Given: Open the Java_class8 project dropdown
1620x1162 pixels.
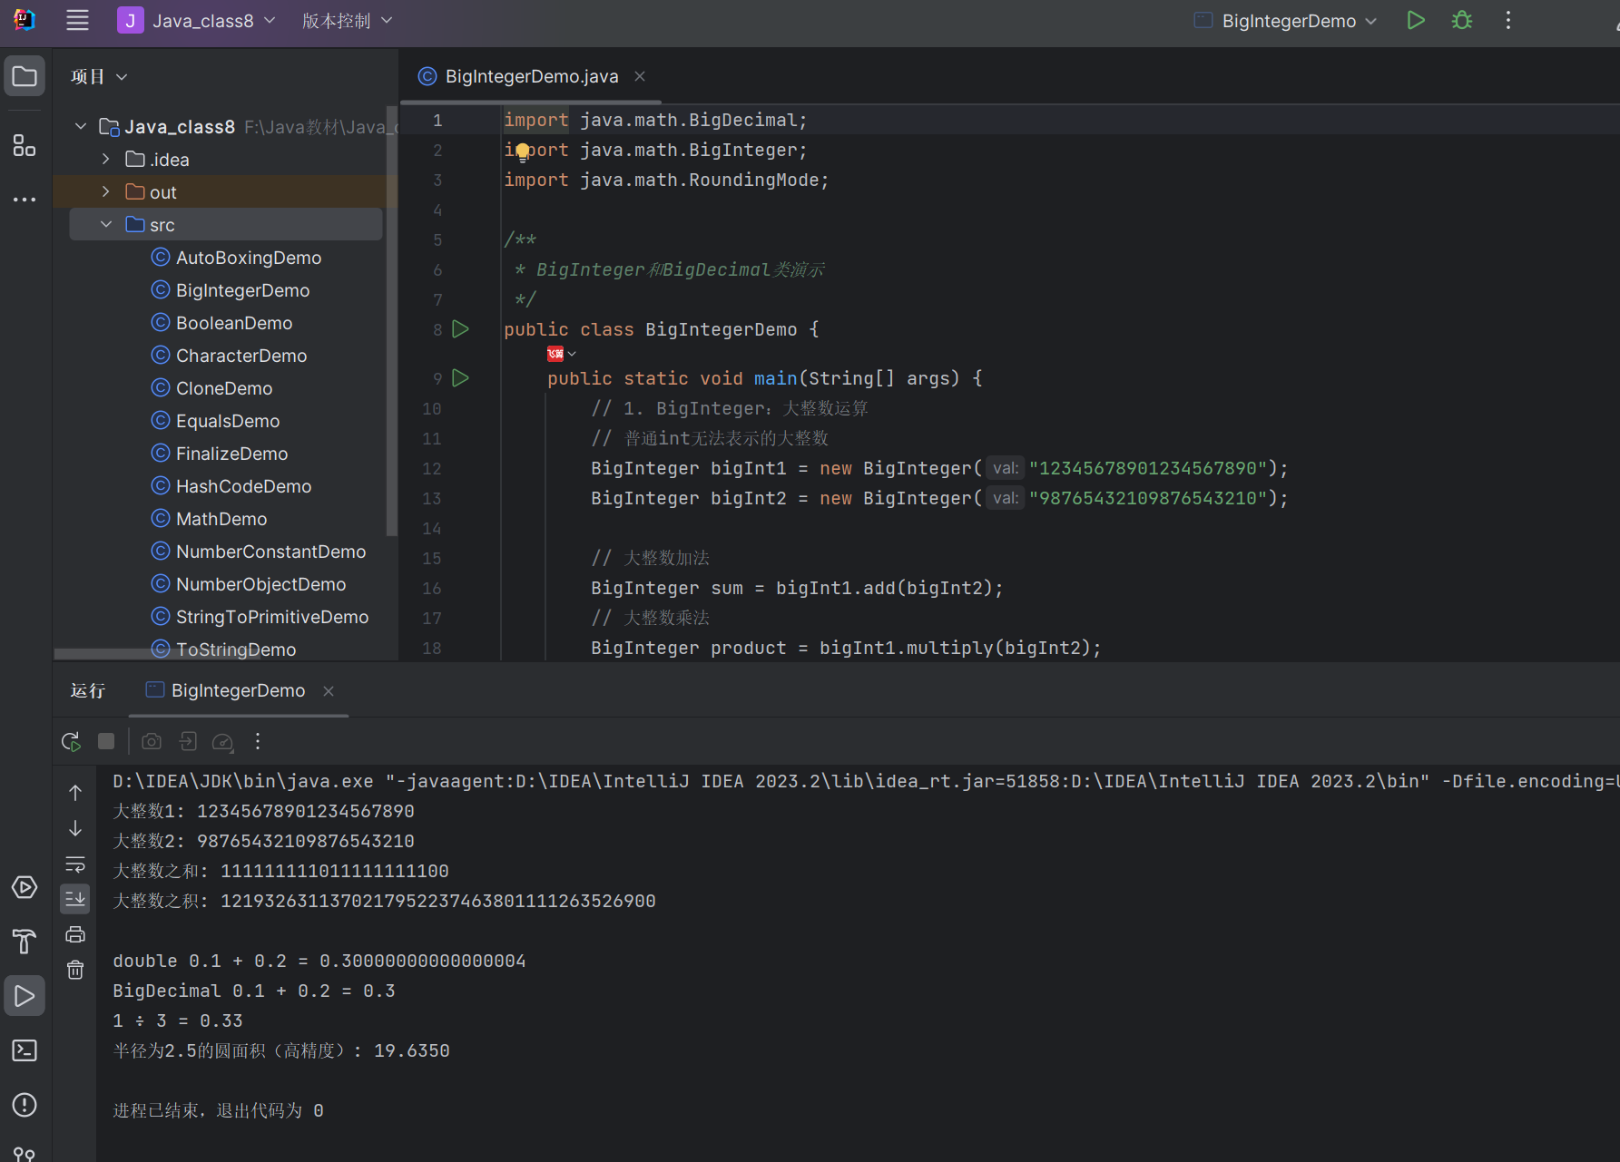Looking at the screenshot, I should (202, 21).
